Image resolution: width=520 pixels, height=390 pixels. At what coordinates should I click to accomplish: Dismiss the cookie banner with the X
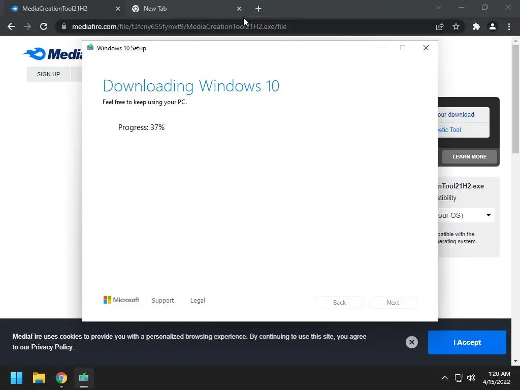[411, 342]
